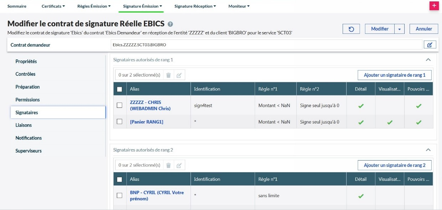This screenshot has width=442, height=210.
Task: Tick the [Panier RANG1] row checkbox
Action: (120, 122)
